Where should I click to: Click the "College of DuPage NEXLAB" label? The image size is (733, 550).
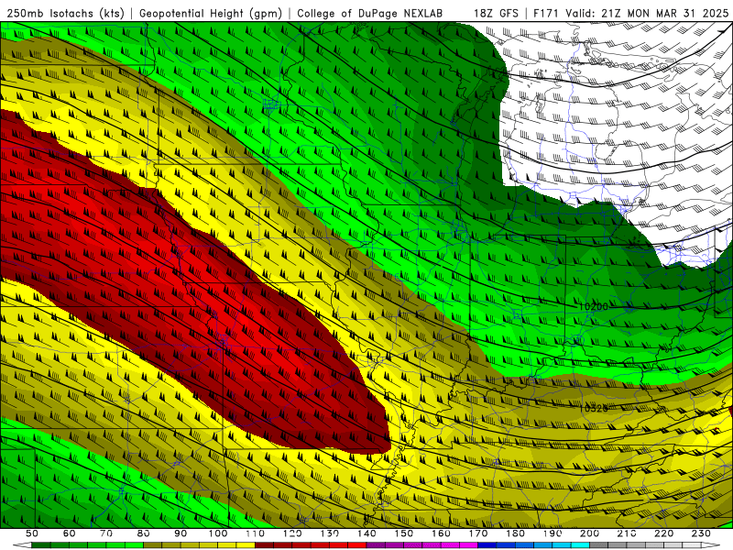370,13
